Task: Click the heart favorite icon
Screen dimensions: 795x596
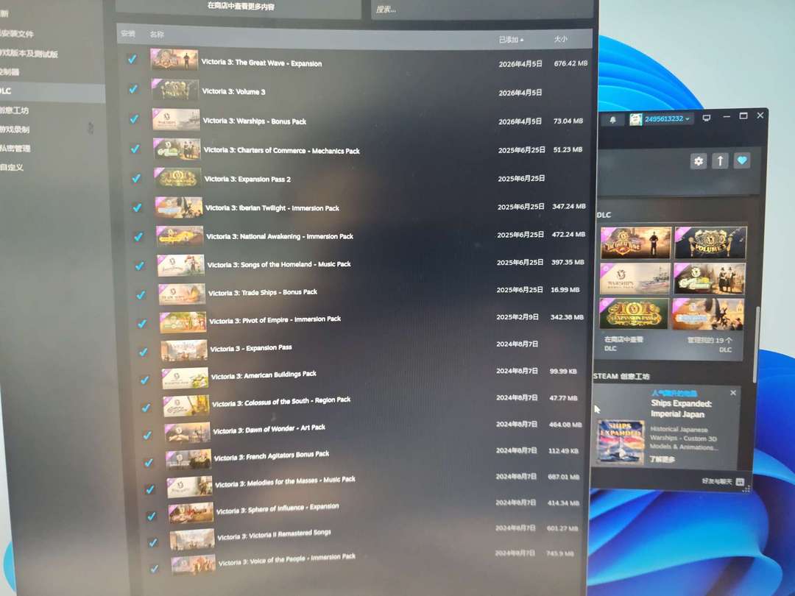Action: (742, 160)
